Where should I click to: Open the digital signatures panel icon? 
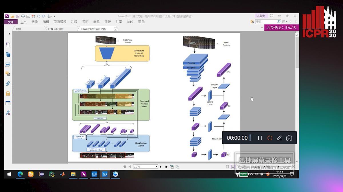8,113
